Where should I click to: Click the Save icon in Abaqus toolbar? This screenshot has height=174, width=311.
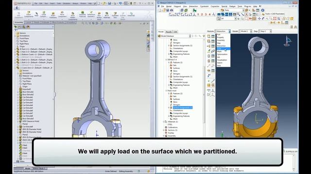(x=168, y=10)
